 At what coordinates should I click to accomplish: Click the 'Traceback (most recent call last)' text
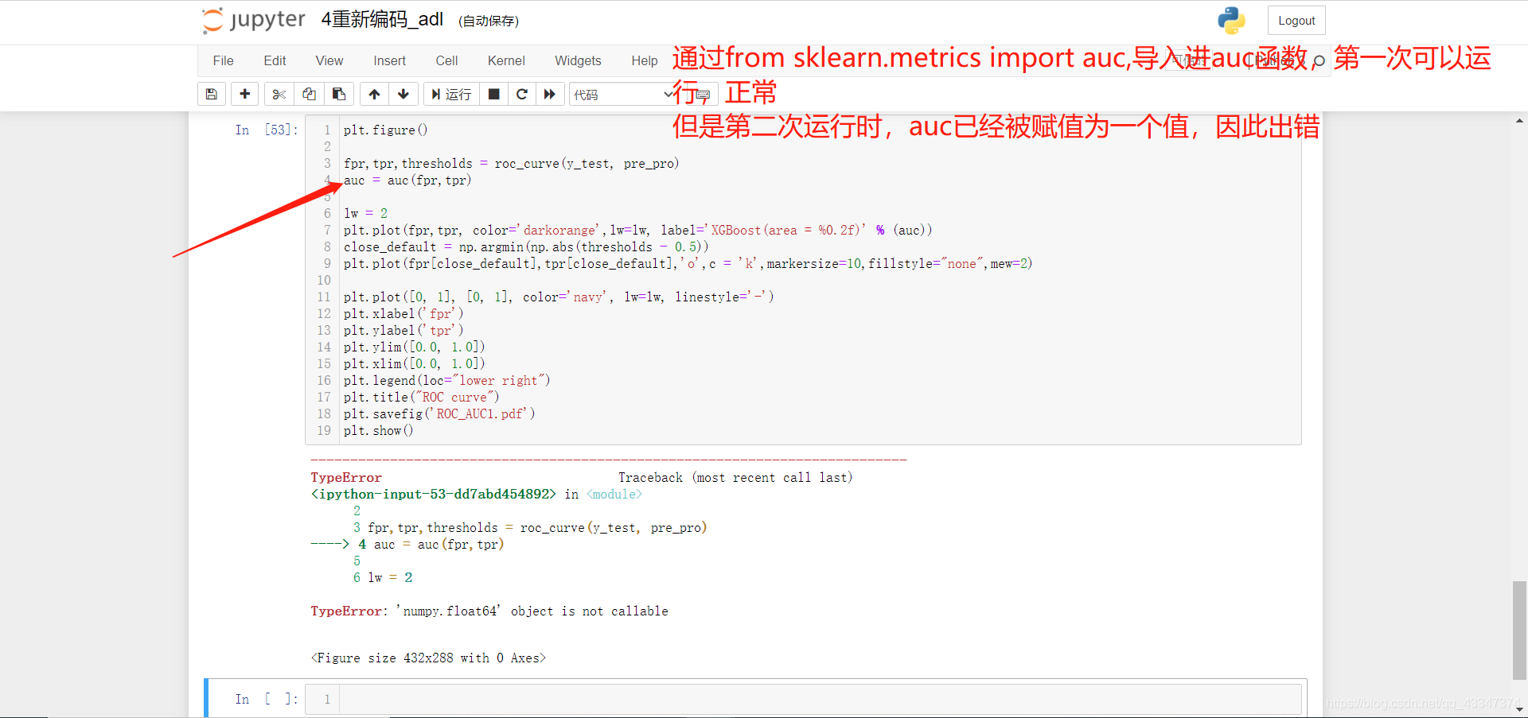coord(735,478)
